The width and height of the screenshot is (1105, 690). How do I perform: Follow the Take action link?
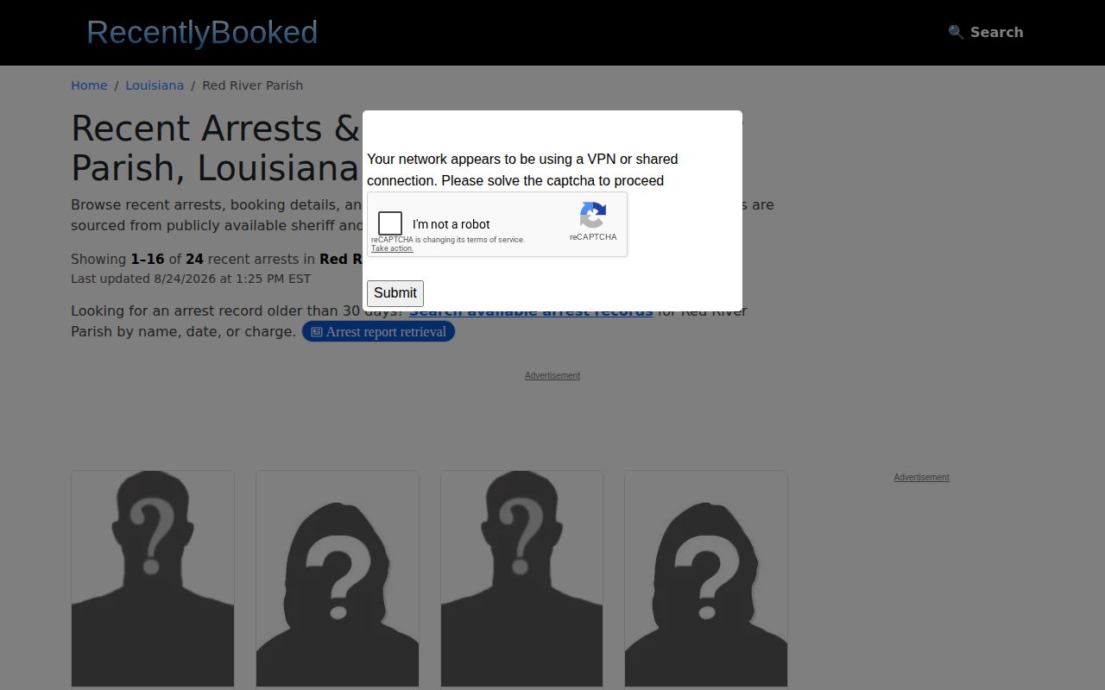(x=392, y=248)
